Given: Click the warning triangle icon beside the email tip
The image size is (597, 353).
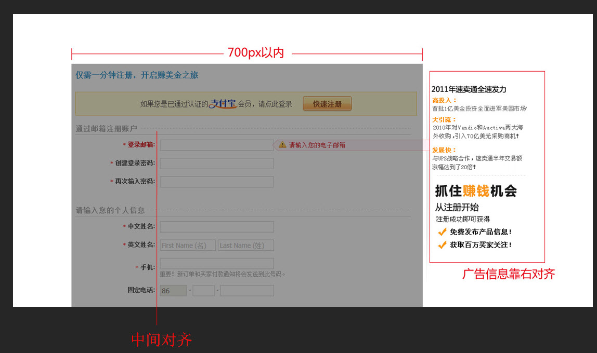Looking at the screenshot, I should pos(282,145).
